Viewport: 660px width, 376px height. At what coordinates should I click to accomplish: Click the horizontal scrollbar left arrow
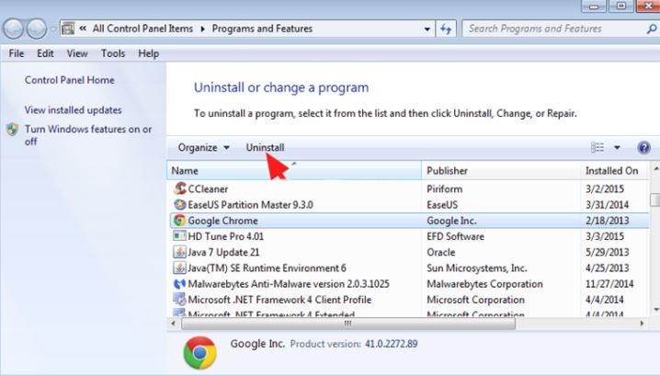pos(174,324)
